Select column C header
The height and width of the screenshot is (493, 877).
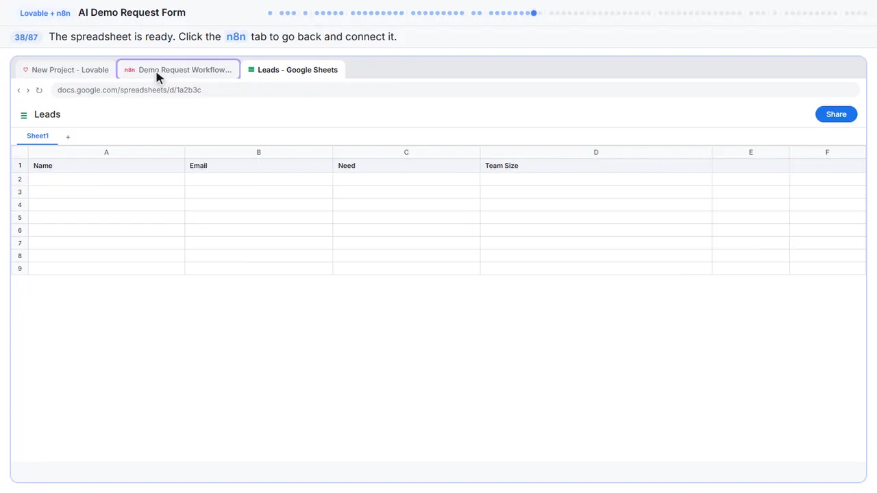tap(406, 152)
